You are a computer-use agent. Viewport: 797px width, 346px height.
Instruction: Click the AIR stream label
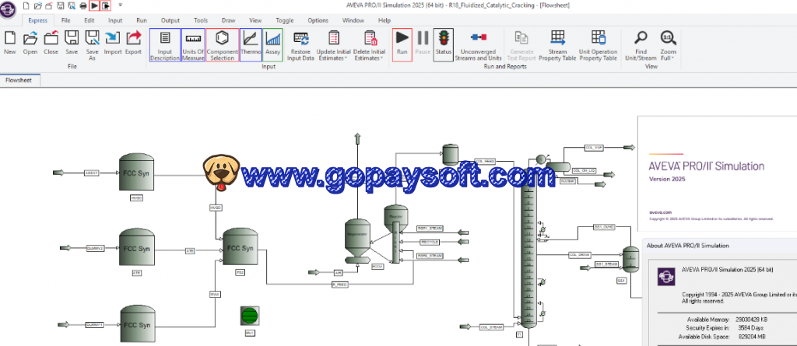click(338, 273)
